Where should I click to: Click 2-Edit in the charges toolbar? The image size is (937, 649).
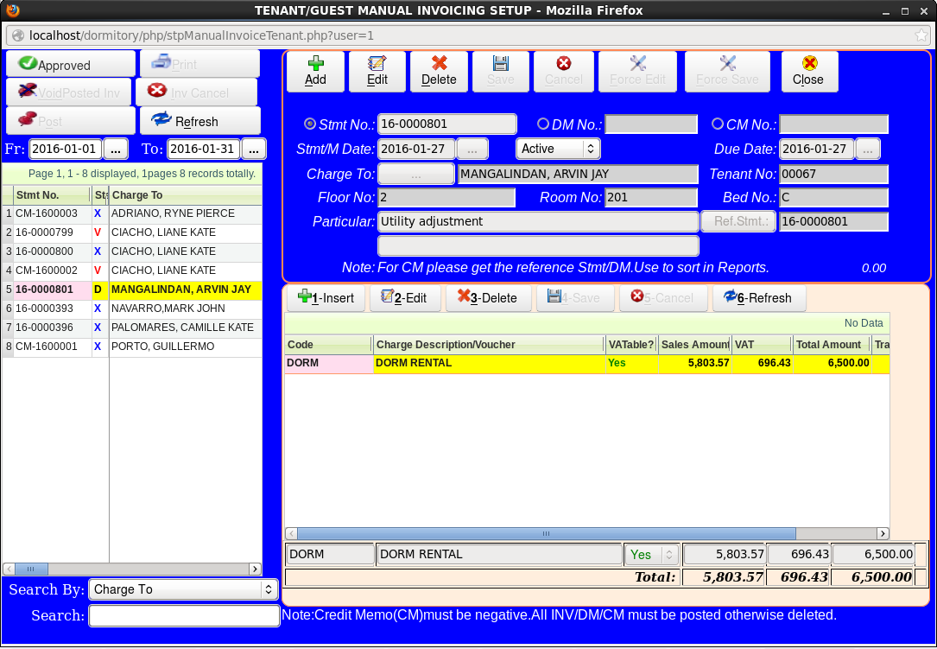(404, 298)
